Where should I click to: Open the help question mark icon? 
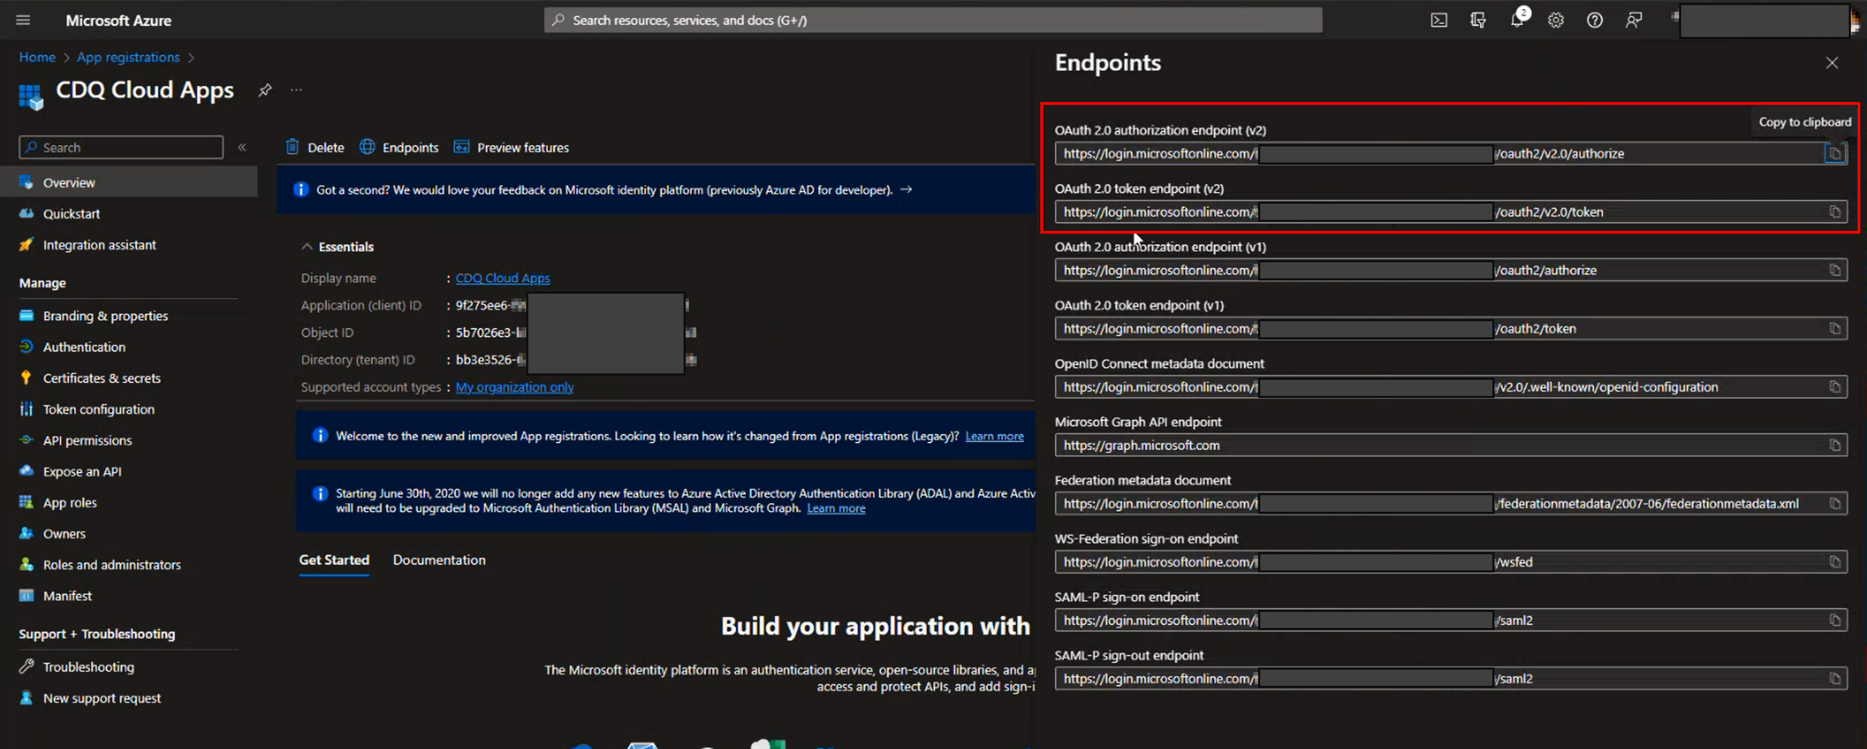click(x=1595, y=20)
